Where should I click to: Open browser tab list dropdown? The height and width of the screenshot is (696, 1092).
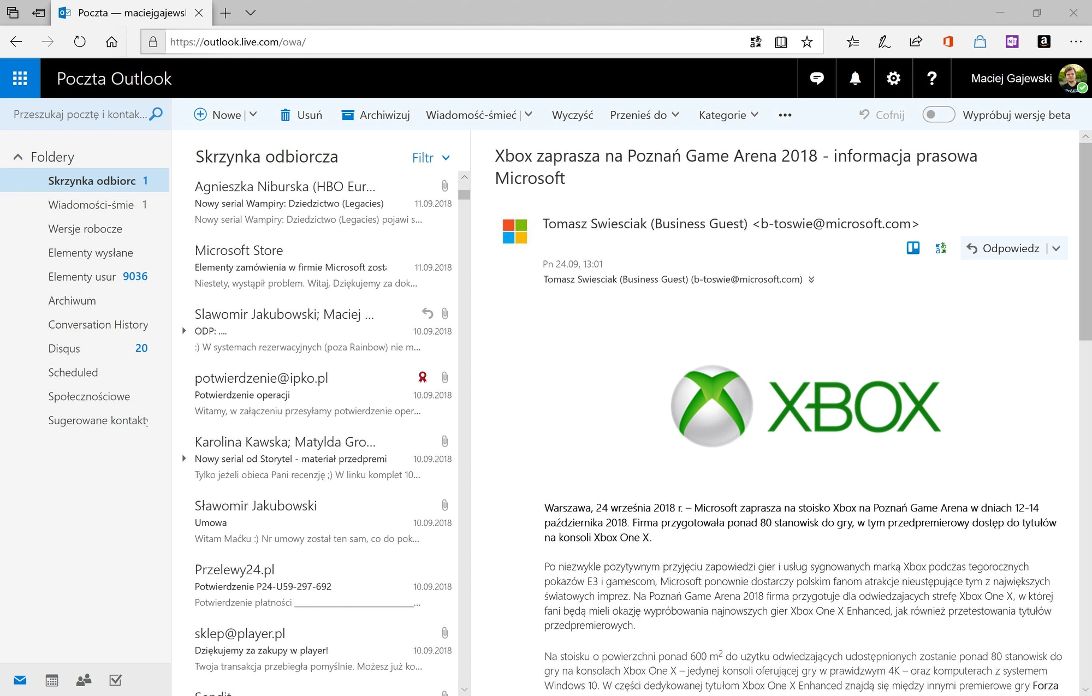coord(251,13)
